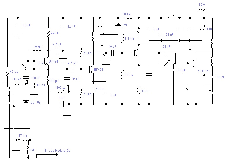The image size is (232, 165).
Task: Click the 68 pF capacitor symbol
Action: 212,77
